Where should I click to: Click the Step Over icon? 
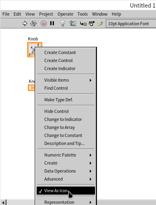92,24
